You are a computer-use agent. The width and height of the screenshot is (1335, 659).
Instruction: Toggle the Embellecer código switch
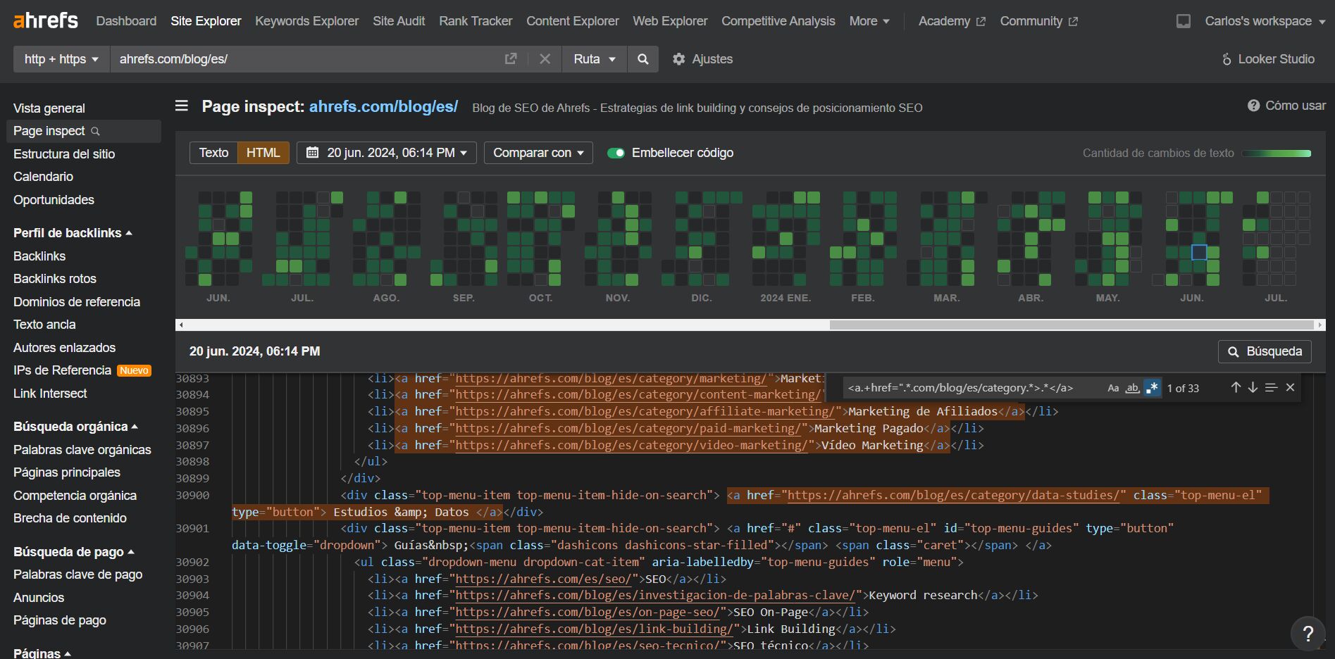616,153
